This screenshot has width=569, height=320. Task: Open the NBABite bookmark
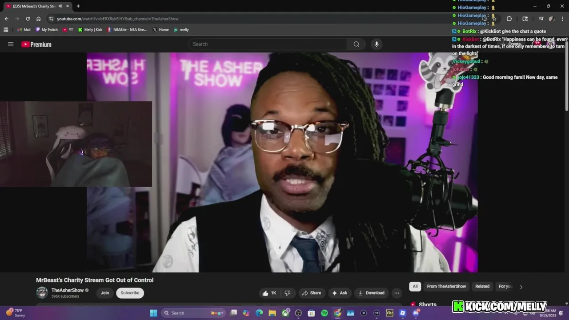[127, 30]
